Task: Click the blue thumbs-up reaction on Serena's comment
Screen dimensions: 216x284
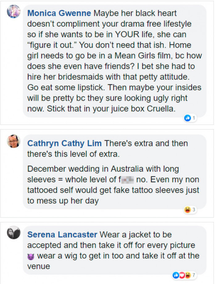Action: [x=176, y=275]
